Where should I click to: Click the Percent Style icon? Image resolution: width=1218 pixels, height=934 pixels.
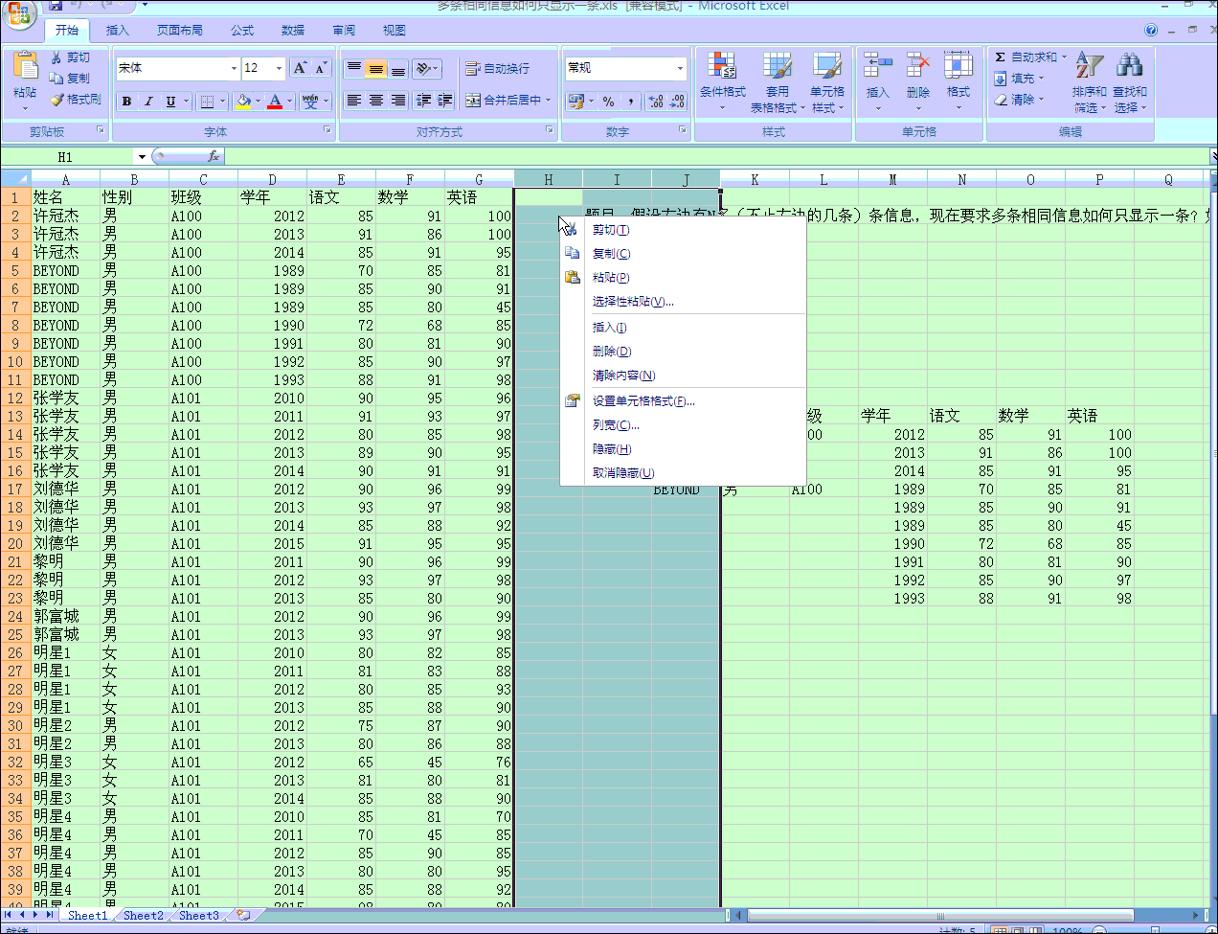tap(608, 101)
